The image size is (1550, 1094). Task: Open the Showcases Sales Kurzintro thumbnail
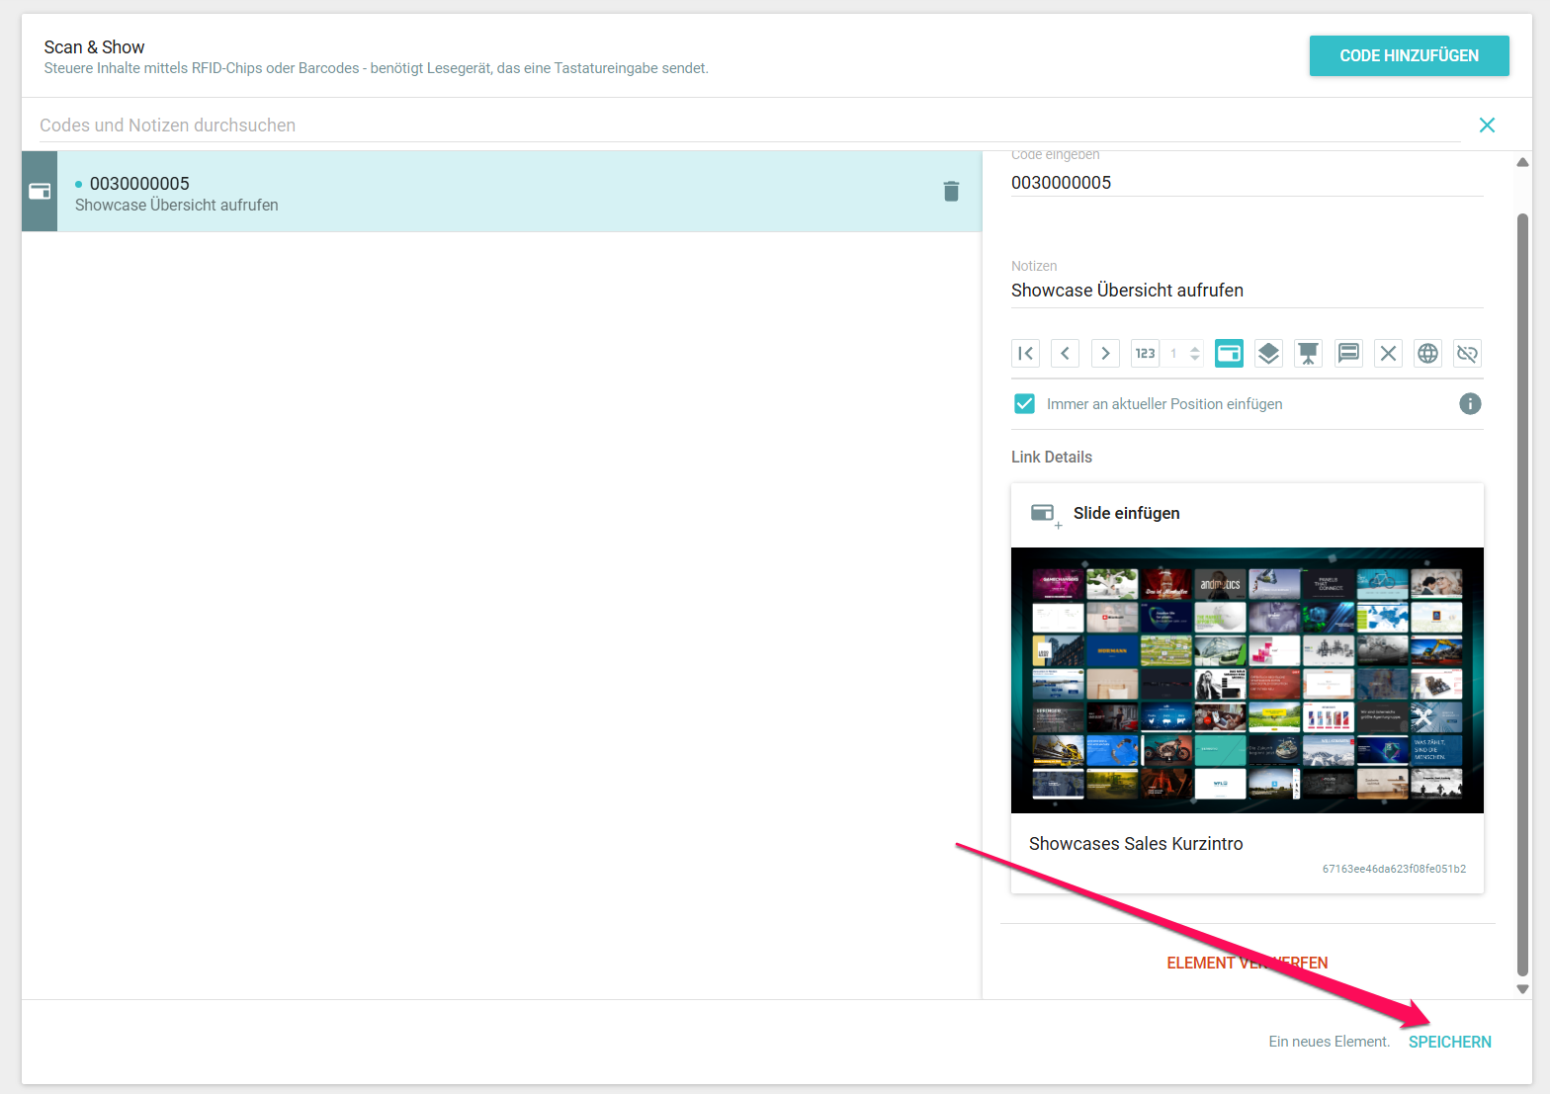tap(1247, 680)
